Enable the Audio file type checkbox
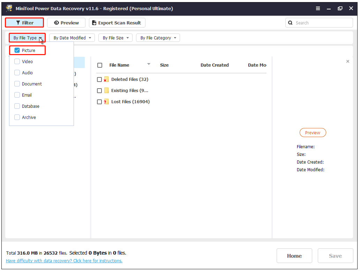The width and height of the screenshot is (360, 271). coord(17,73)
